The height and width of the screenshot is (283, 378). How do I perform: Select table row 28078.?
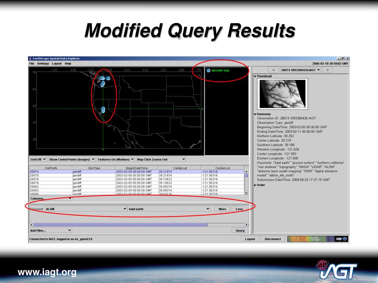click(137, 179)
